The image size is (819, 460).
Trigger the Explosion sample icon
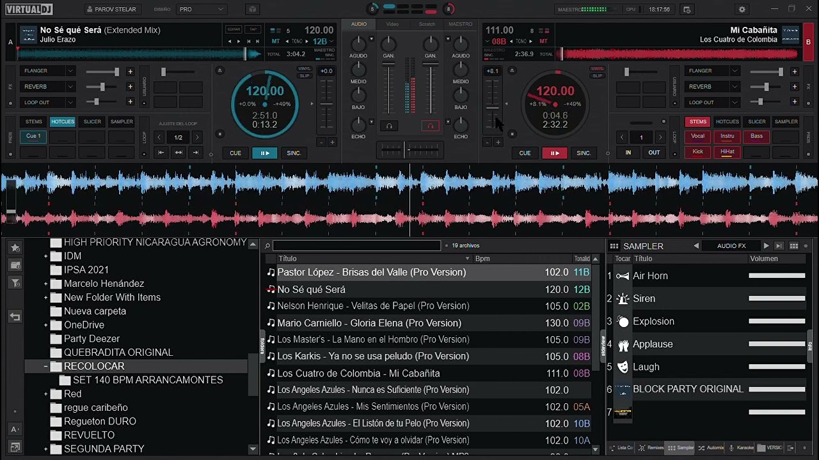(623, 321)
